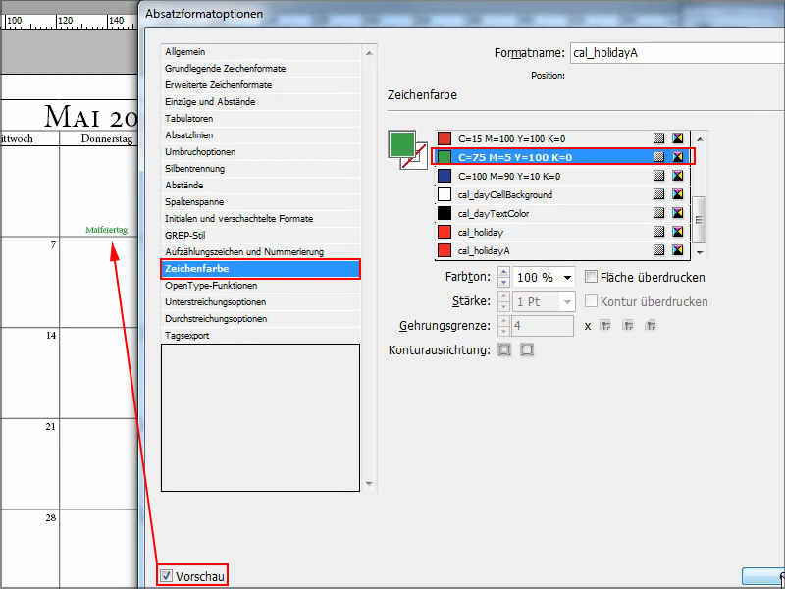Viewport: 785px width, 589px height.
Task: Pick the cal_holiday swatch row
Action: point(562,232)
